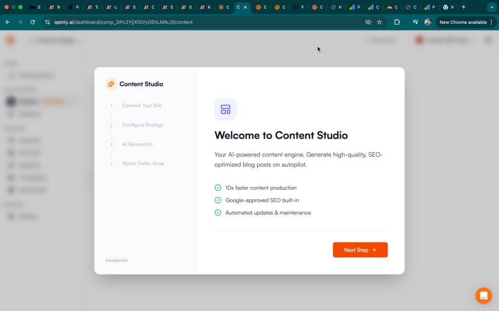
Task: Switch to the tab labeled W
Action: [55, 7]
